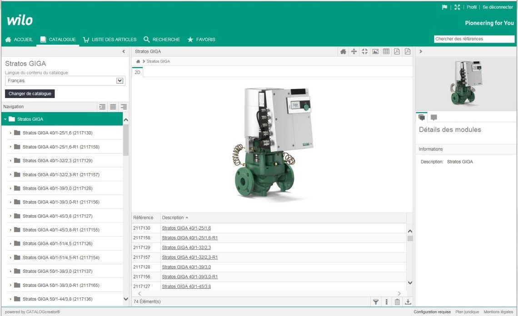This screenshot has height=316, width=518.
Task: Click the FAVORIS star icon
Action: coord(190,39)
